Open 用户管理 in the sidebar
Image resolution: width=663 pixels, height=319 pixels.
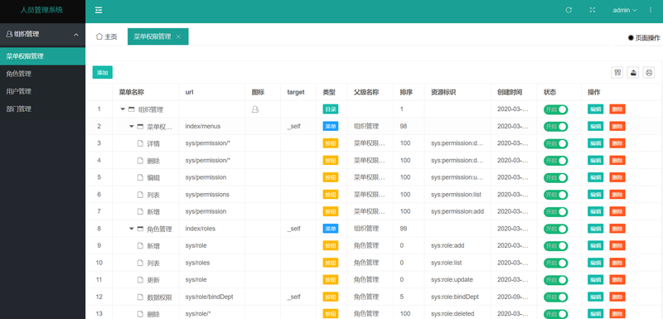43,91
